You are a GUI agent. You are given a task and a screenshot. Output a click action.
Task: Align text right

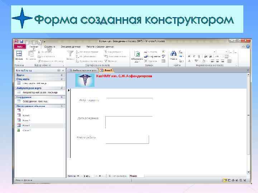(223, 61)
